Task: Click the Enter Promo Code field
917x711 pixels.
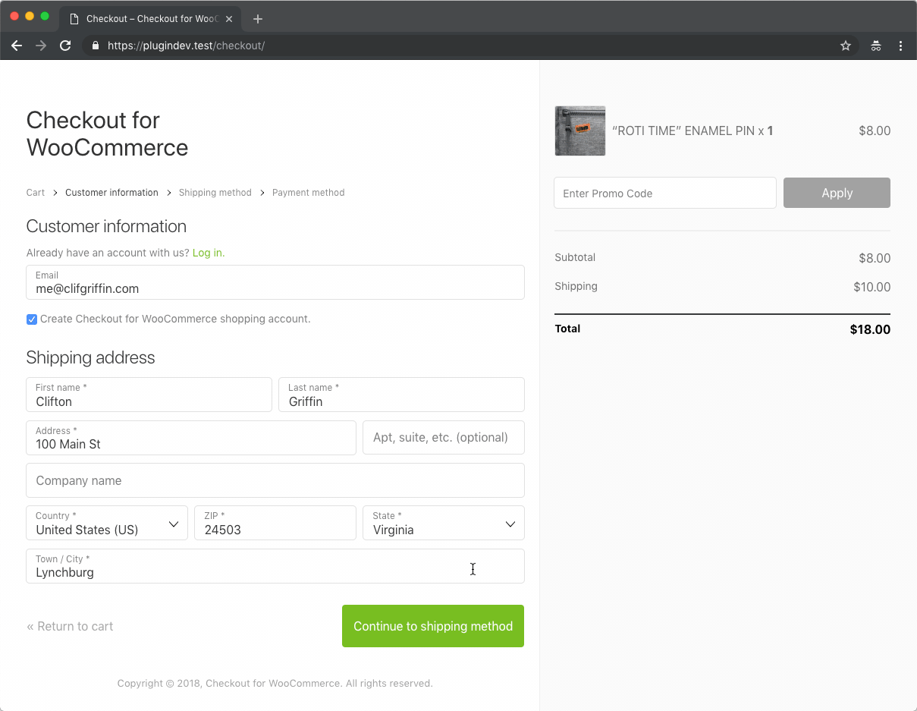Action: coord(665,193)
